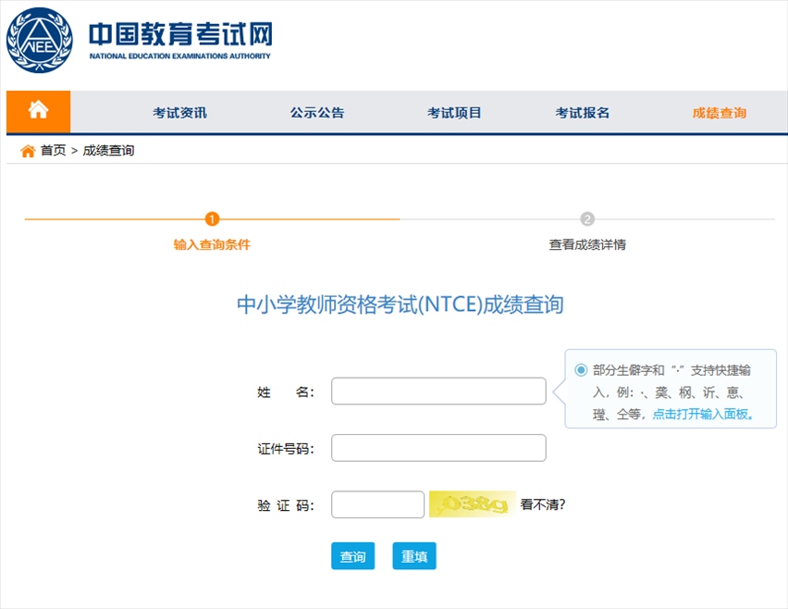
Task: Focus the 姓名 name input field
Action: pos(438,391)
